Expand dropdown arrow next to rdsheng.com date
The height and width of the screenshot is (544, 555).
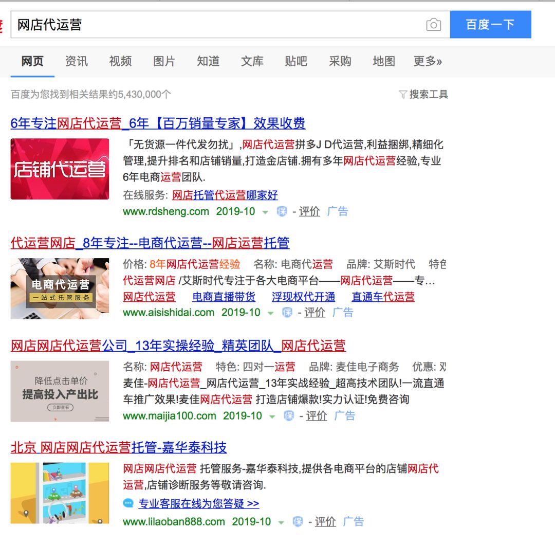click(265, 212)
